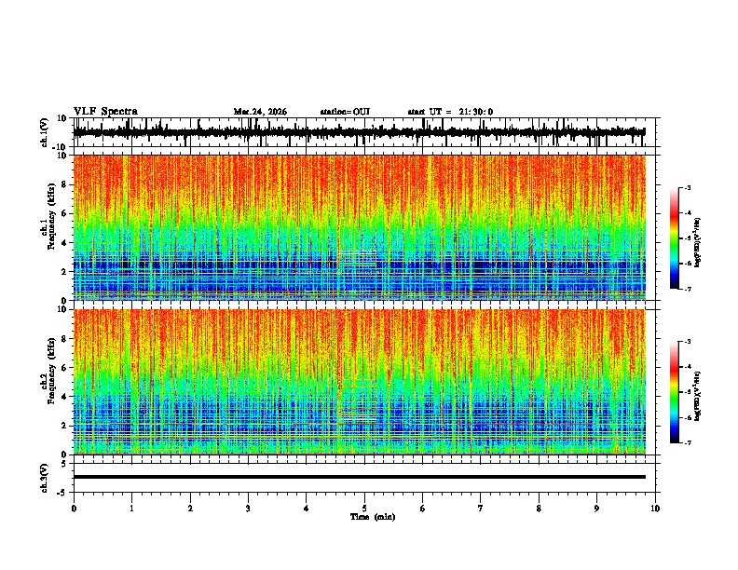Click time axis tick label "8"

click(x=539, y=509)
